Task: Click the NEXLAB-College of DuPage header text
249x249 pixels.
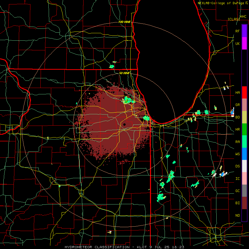Action: (x=221, y=3)
